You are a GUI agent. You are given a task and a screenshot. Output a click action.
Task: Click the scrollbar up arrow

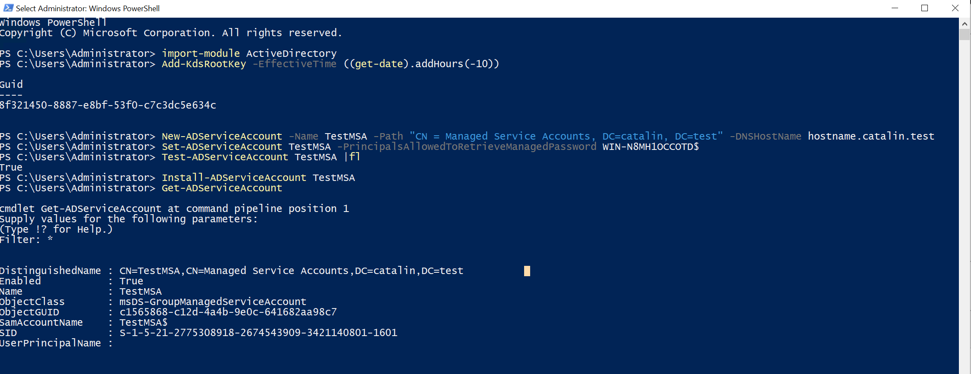click(x=965, y=24)
